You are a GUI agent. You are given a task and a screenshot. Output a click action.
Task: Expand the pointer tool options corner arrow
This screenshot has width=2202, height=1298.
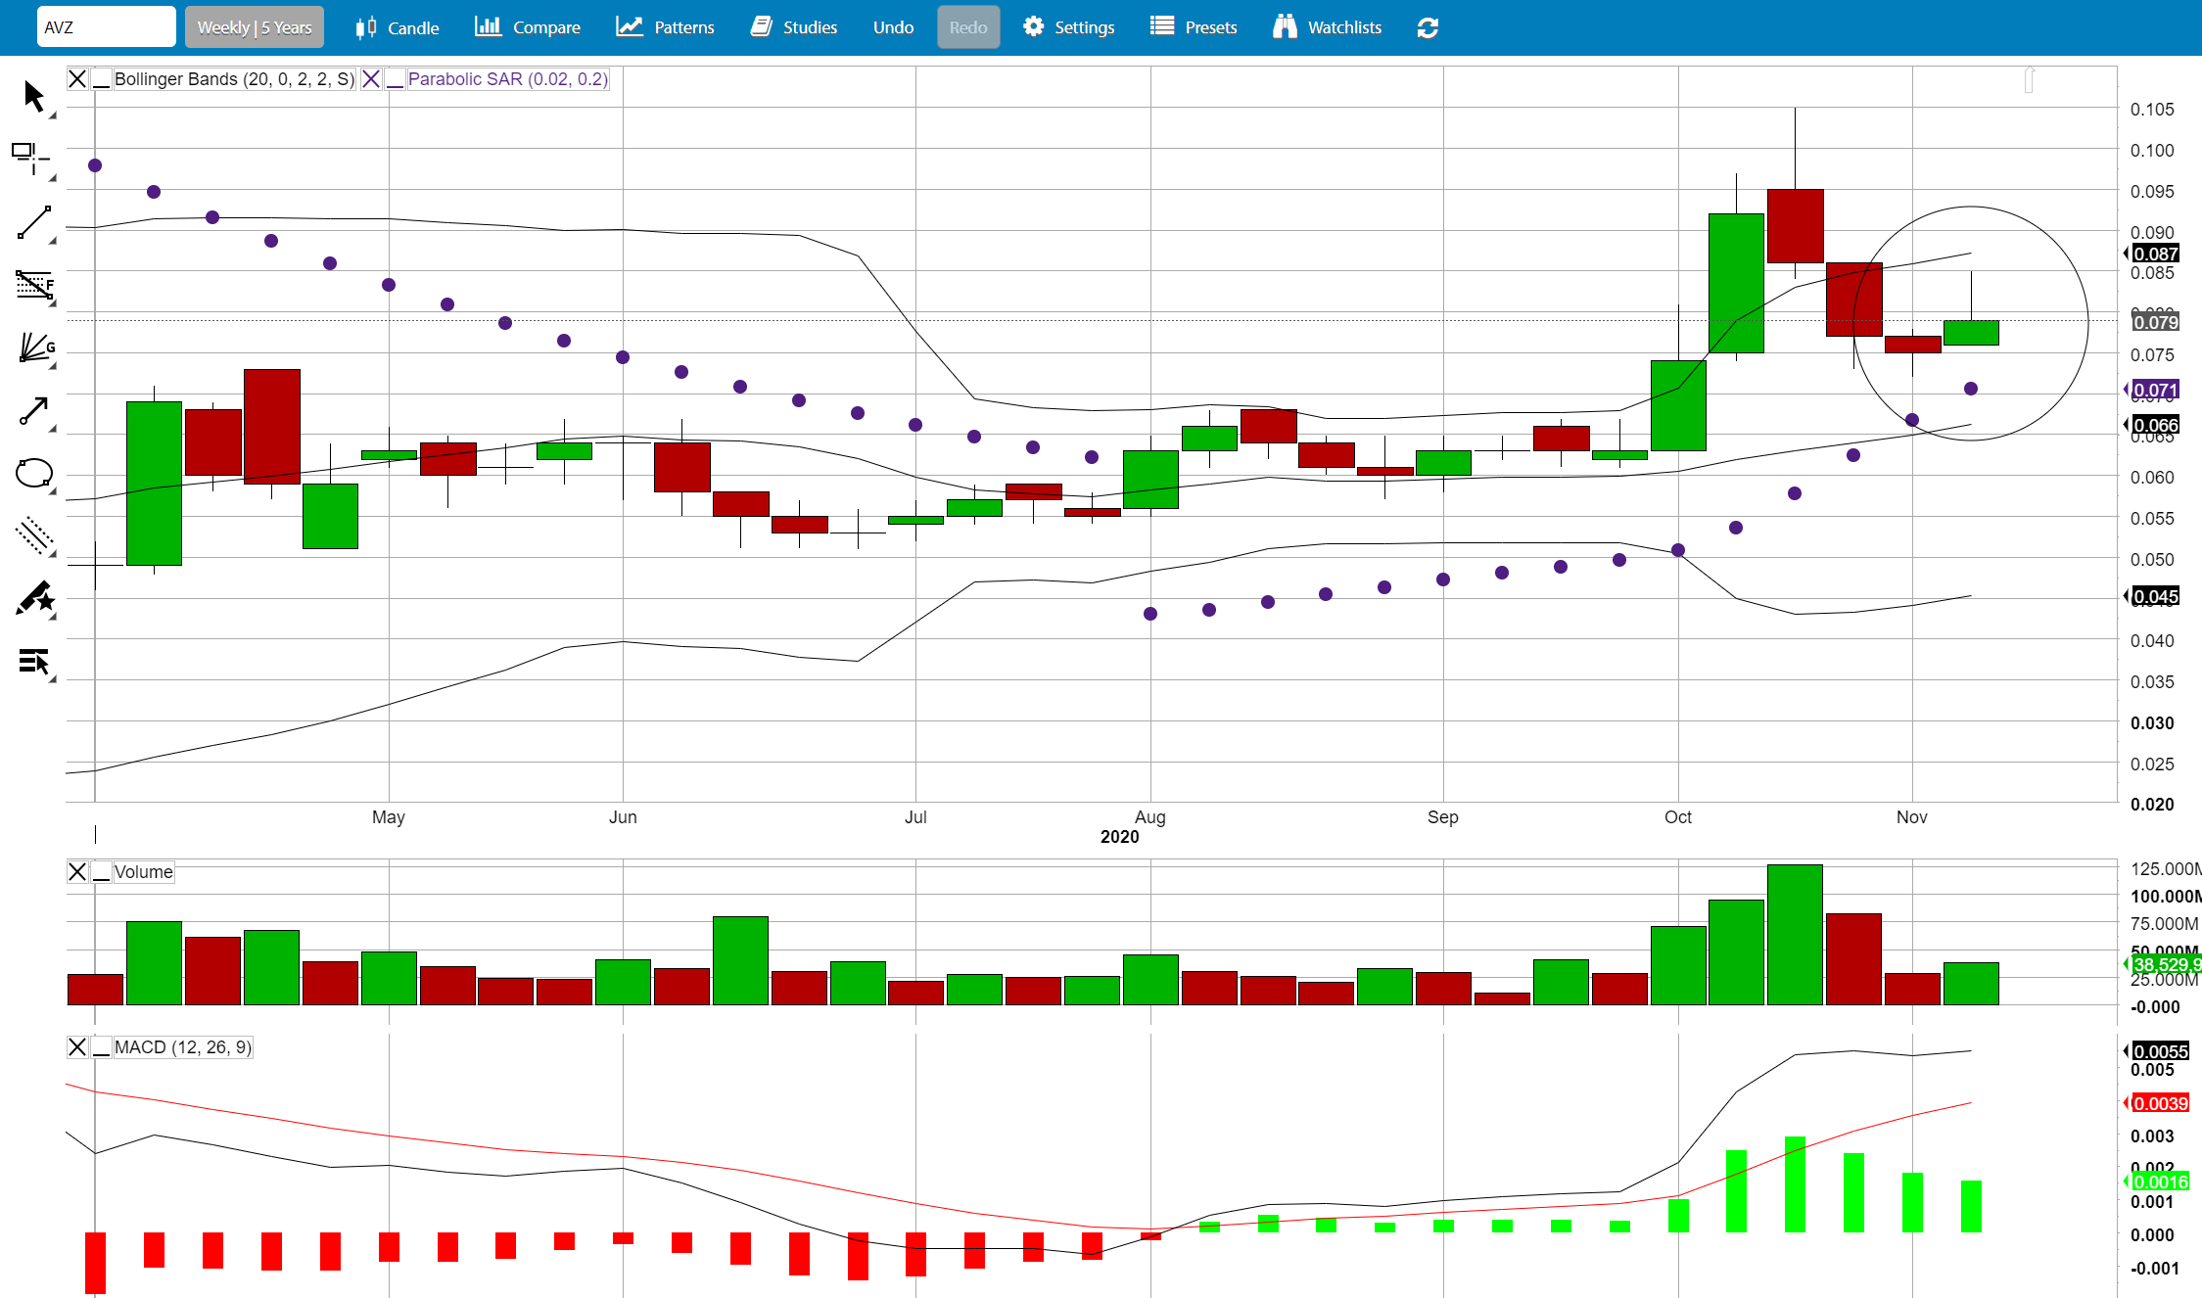coord(52,116)
